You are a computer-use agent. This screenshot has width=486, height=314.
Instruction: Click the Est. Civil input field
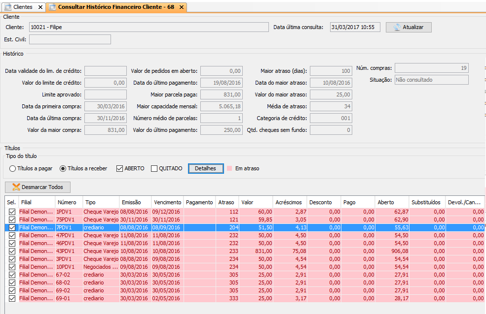coord(70,39)
